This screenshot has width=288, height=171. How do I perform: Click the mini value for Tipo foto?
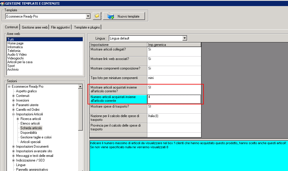[174, 80]
